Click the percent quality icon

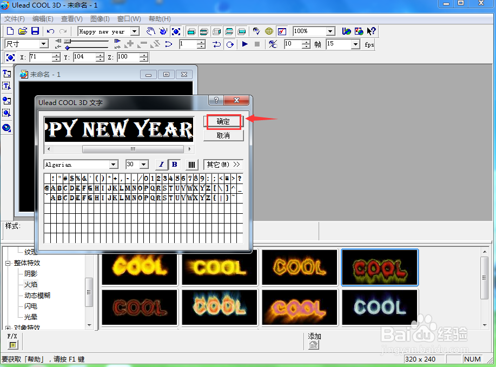pos(273,44)
